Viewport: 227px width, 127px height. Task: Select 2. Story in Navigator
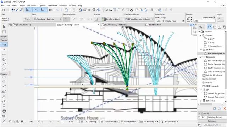tap(211, 39)
